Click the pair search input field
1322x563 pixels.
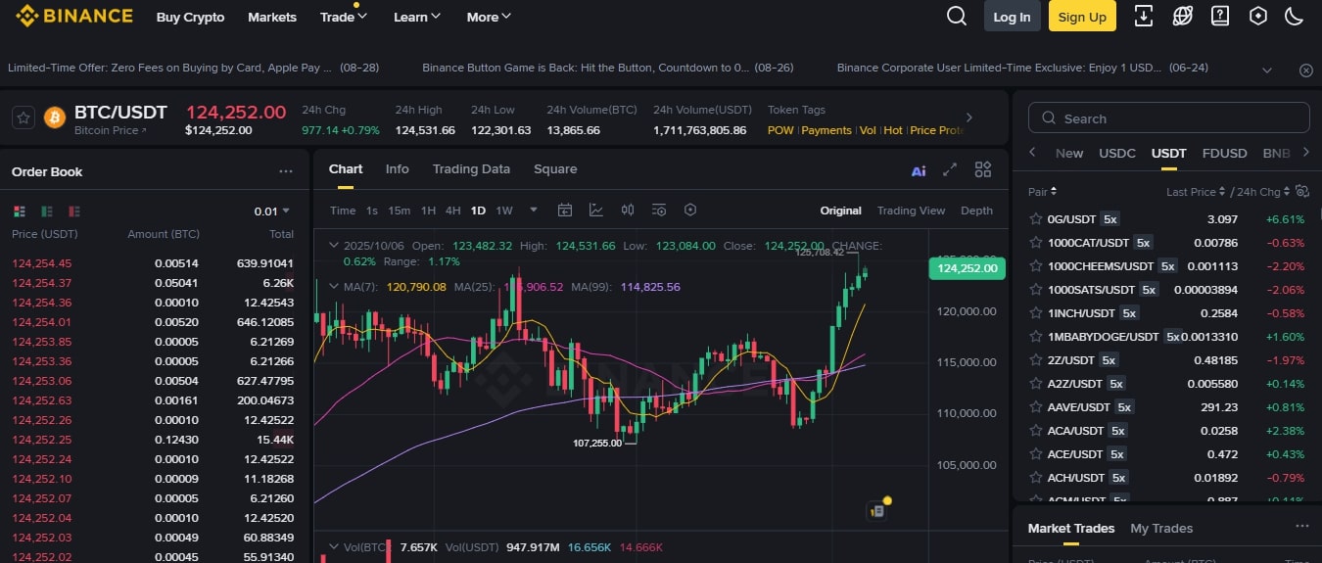(x=1168, y=117)
